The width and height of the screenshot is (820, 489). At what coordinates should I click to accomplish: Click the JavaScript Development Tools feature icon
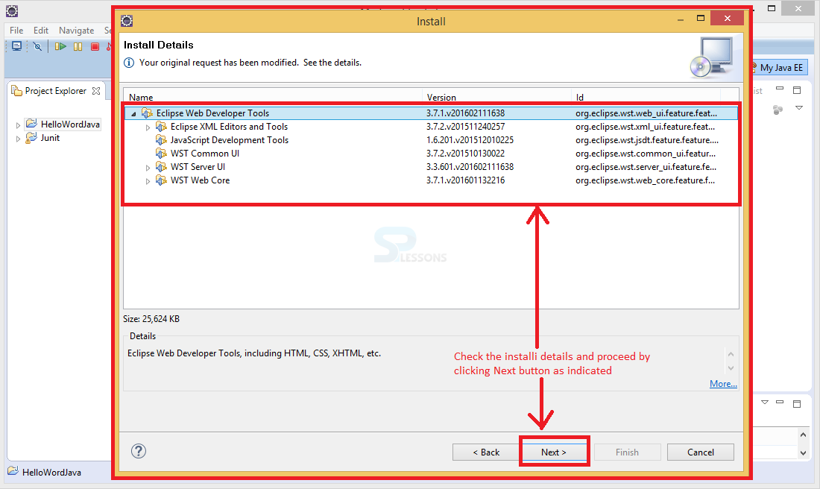[162, 140]
